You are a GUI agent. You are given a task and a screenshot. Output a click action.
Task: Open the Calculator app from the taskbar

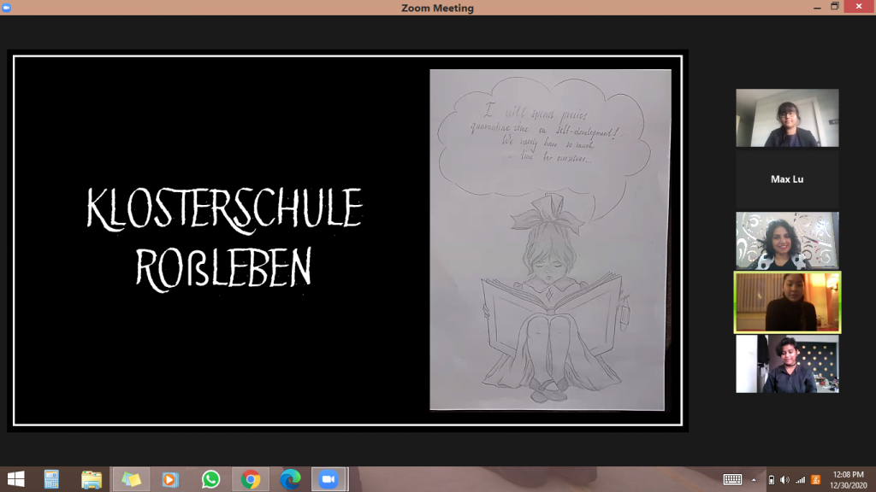point(51,479)
